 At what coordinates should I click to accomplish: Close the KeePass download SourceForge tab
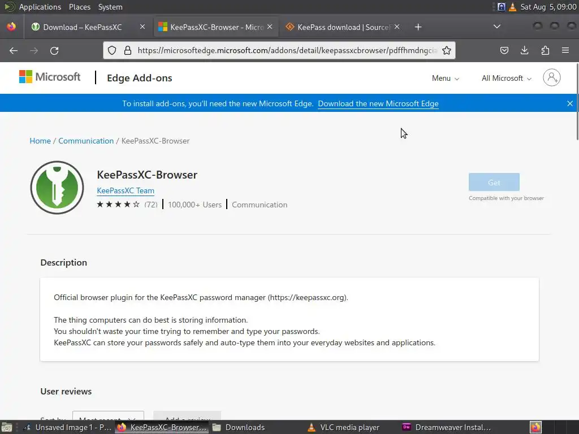[396, 27]
